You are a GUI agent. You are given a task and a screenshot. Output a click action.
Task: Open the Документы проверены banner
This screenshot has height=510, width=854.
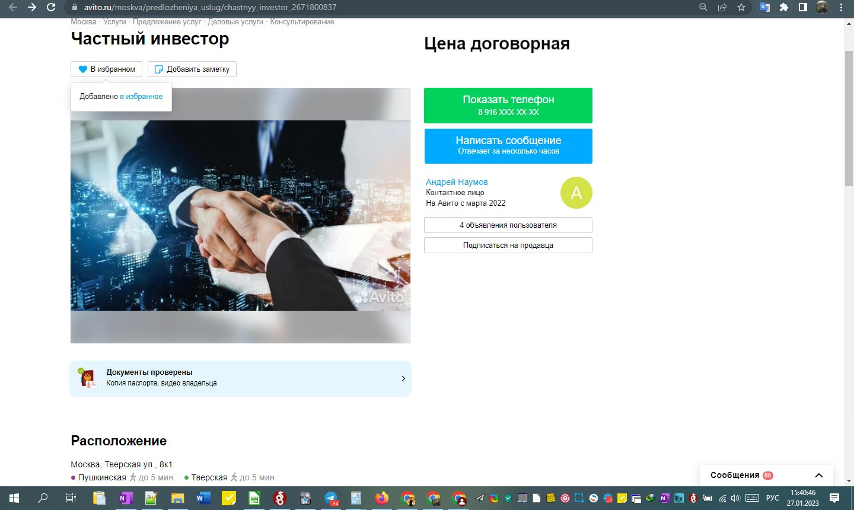pos(240,378)
